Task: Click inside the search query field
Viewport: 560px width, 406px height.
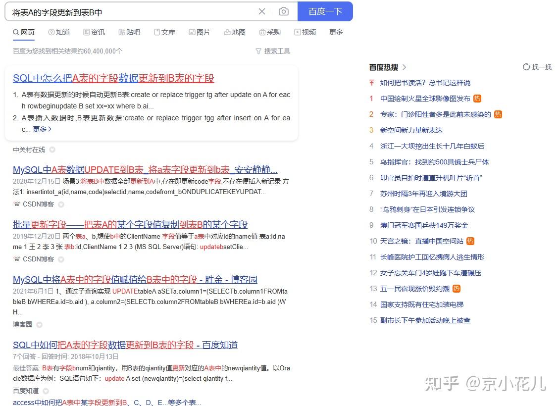Action: pos(132,12)
